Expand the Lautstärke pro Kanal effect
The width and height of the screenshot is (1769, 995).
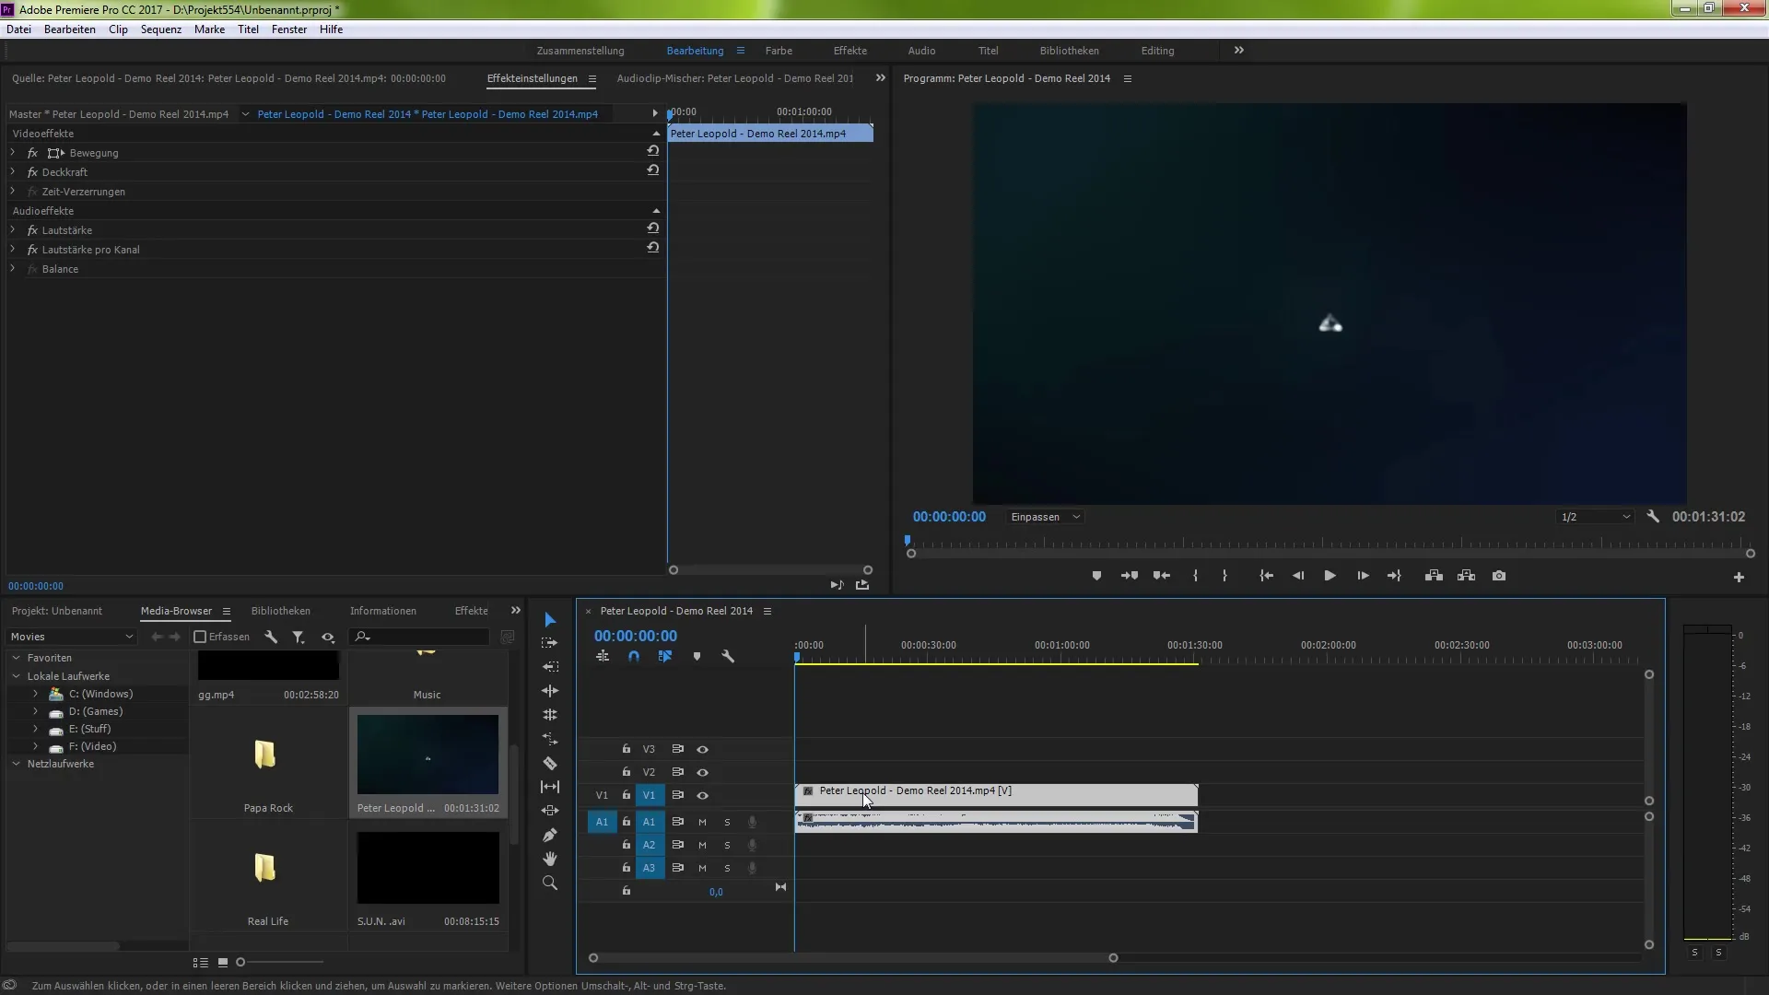(13, 250)
